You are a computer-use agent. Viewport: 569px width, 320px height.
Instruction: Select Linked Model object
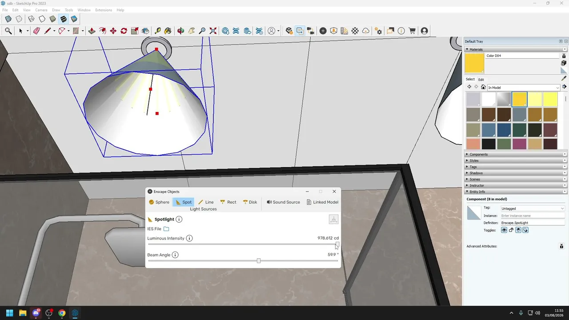[x=322, y=202]
